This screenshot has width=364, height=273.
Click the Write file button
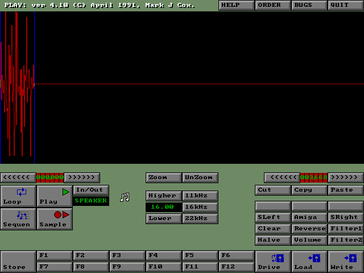click(x=346, y=262)
